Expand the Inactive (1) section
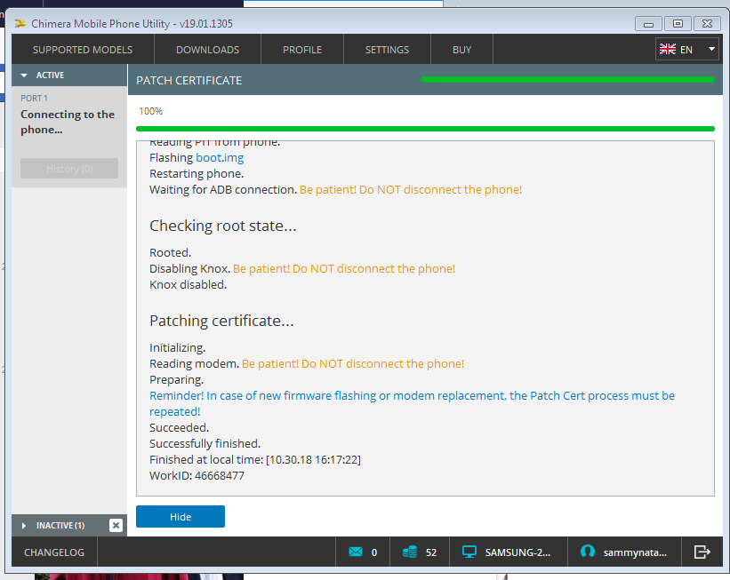Screen dimensions: 730x580 [x=60, y=525]
